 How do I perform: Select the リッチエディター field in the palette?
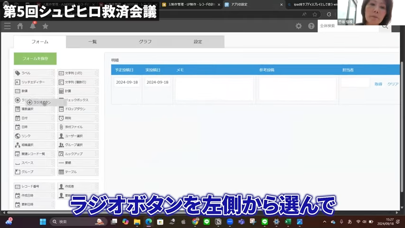[x=34, y=82]
